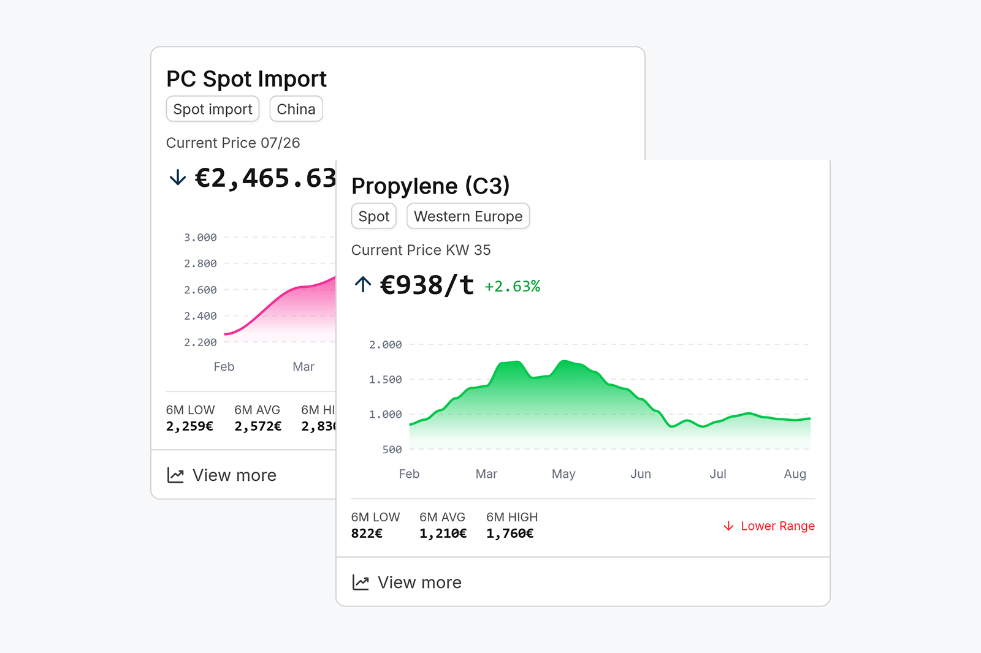981x653 pixels.
Task: Click the 3.000 axis label on PC chart
Action: 200,238
